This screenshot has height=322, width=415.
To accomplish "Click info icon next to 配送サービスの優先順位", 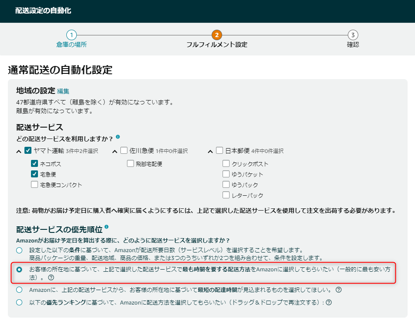I will point(106,227).
